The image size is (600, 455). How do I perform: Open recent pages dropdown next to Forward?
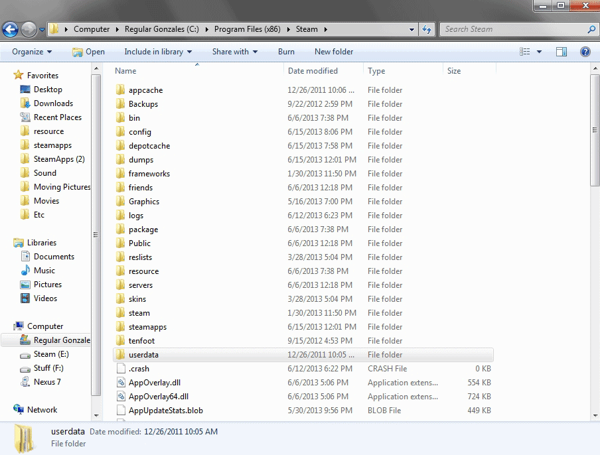(42, 29)
